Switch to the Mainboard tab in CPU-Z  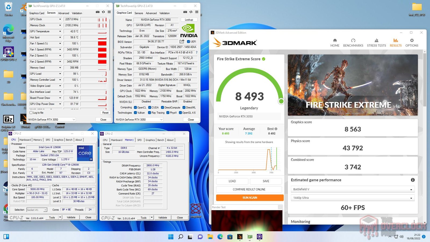tap(25, 140)
